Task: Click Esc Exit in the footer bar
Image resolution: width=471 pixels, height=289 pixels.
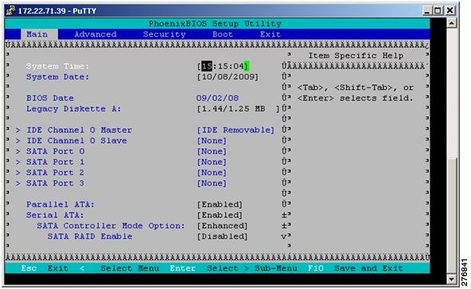Action: point(45,268)
